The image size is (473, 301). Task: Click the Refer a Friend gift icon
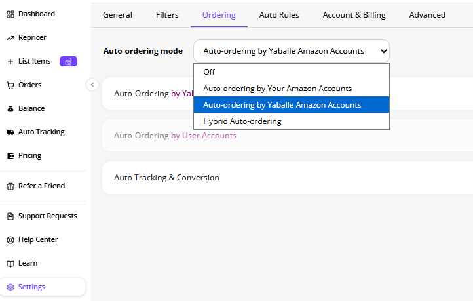[x=10, y=186]
